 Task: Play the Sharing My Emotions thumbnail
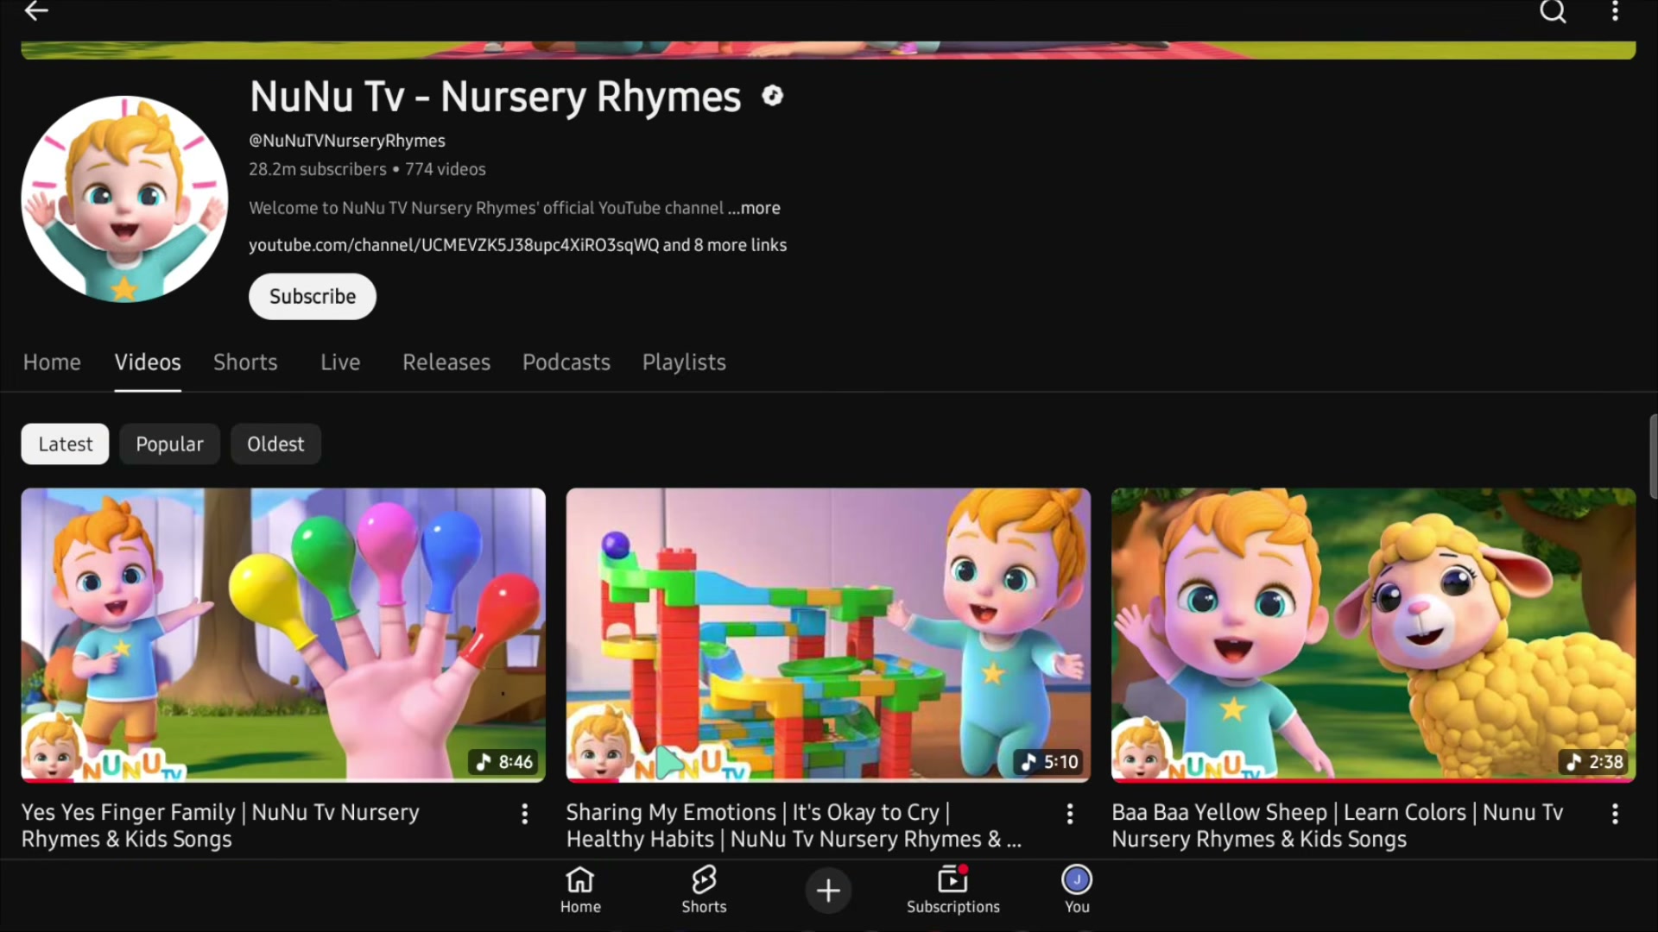pyautogui.click(x=828, y=635)
